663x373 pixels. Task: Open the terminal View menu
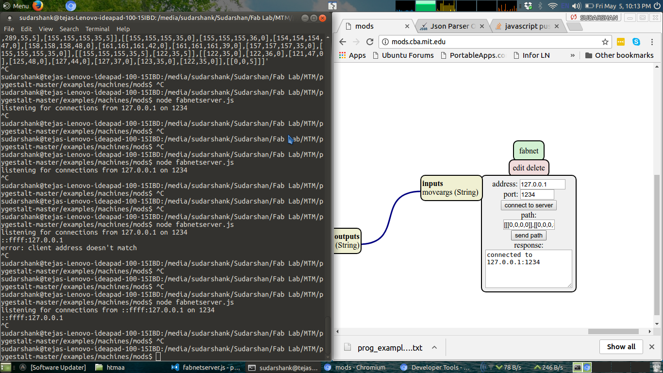pos(46,29)
